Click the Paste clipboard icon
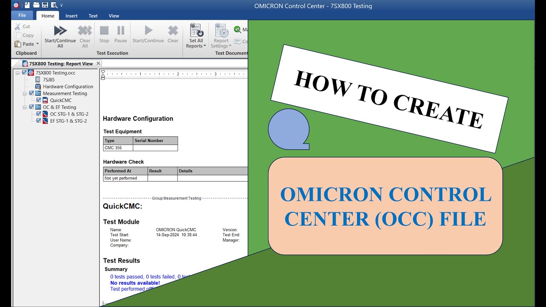This screenshot has height=307, width=546. point(18,44)
